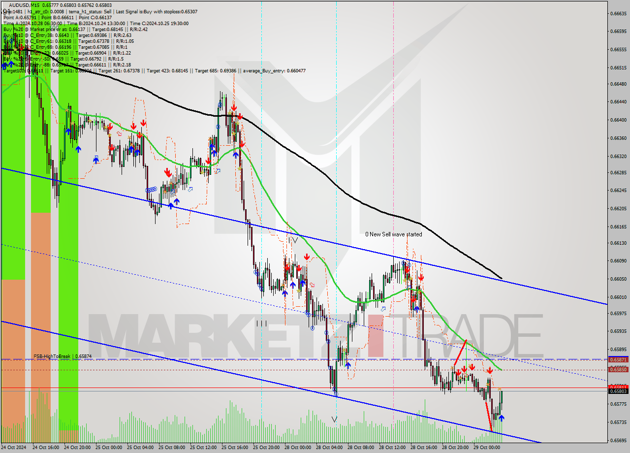
Task: Click the 0.66010 price scale label
Action: (619, 297)
